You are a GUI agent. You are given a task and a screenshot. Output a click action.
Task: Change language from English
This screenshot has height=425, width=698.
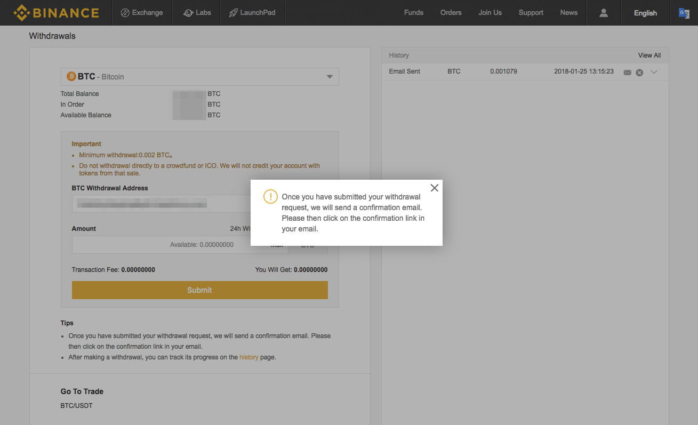[645, 13]
